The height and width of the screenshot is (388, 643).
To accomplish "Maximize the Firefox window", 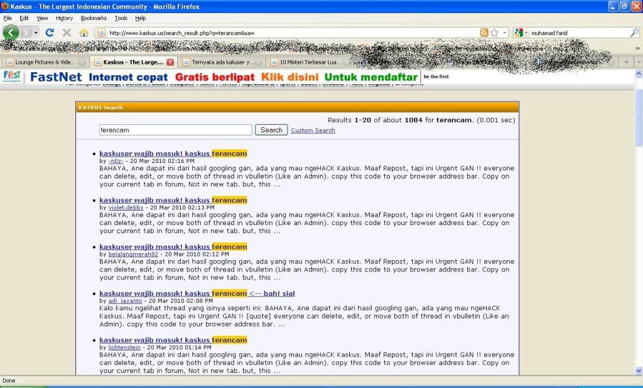I will pyautogui.click(x=625, y=6).
